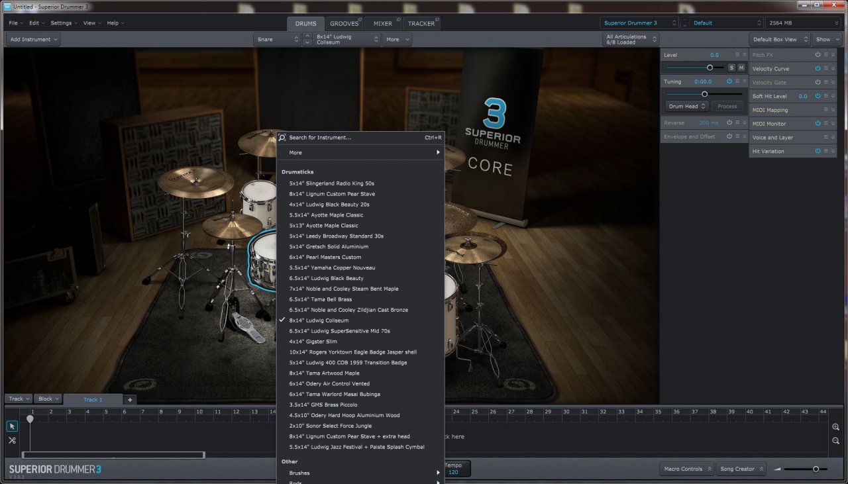The width and height of the screenshot is (848, 484).
Task: Zoom out the timeline with magnifier minus
Action: [x=836, y=440]
